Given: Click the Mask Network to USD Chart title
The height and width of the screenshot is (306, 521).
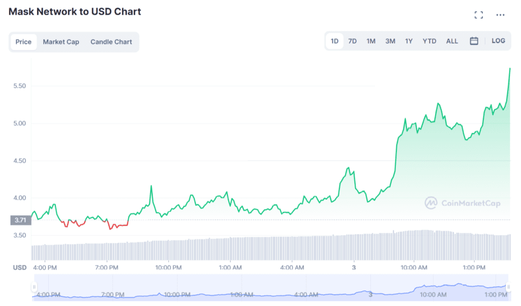Looking at the screenshot, I should [75, 12].
